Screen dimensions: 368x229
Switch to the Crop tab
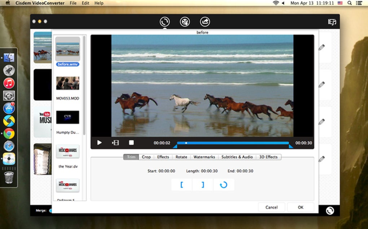(x=146, y=157)
